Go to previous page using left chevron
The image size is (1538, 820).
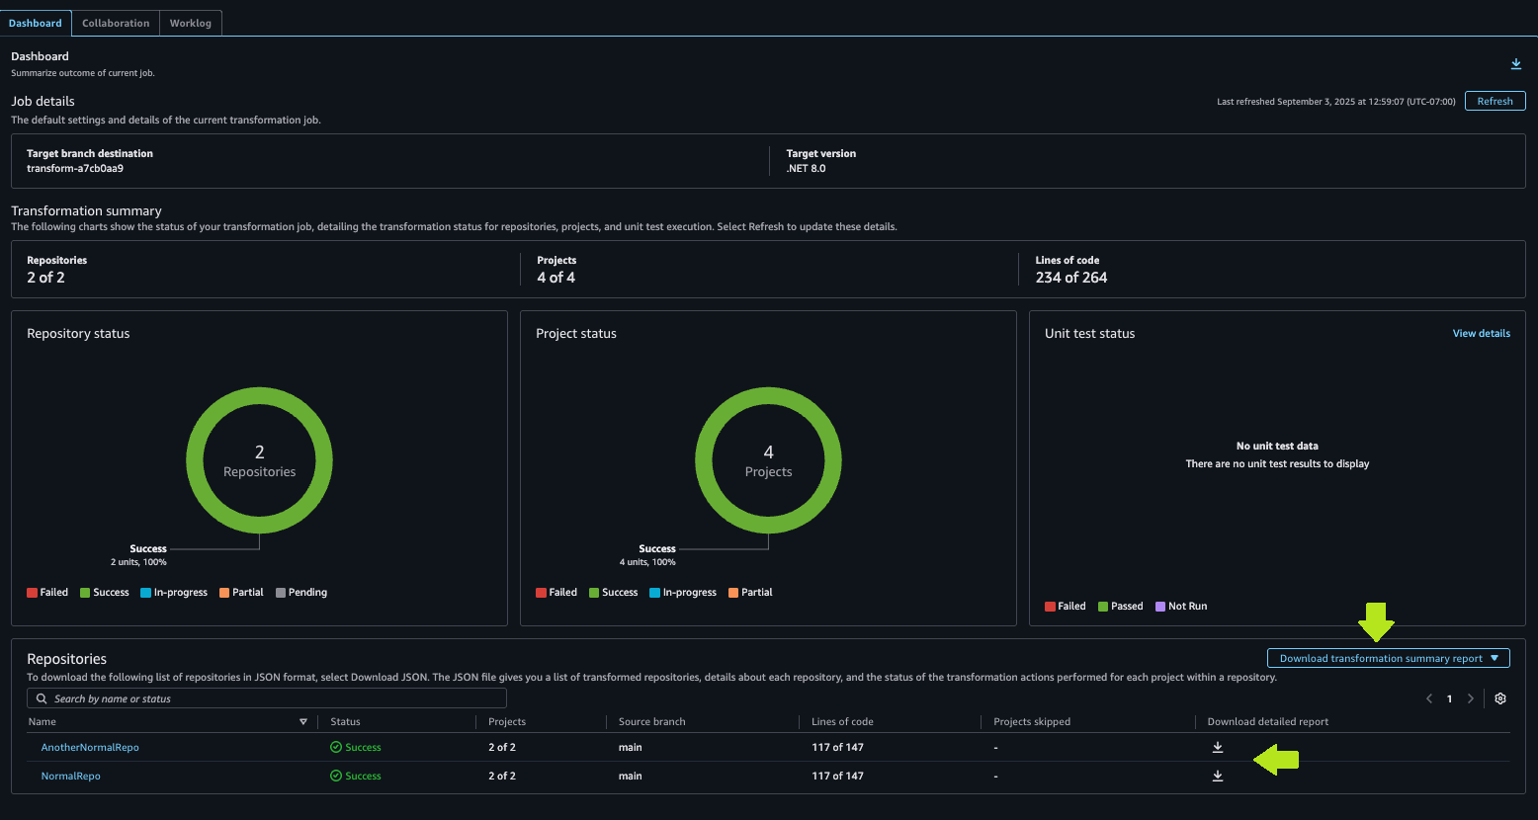1428,697
